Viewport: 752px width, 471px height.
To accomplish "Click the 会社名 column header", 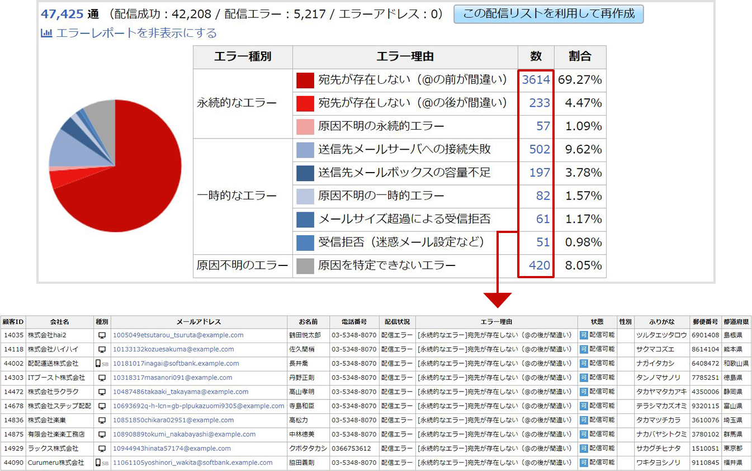I will pyautogui.click(x=60, y=322).
